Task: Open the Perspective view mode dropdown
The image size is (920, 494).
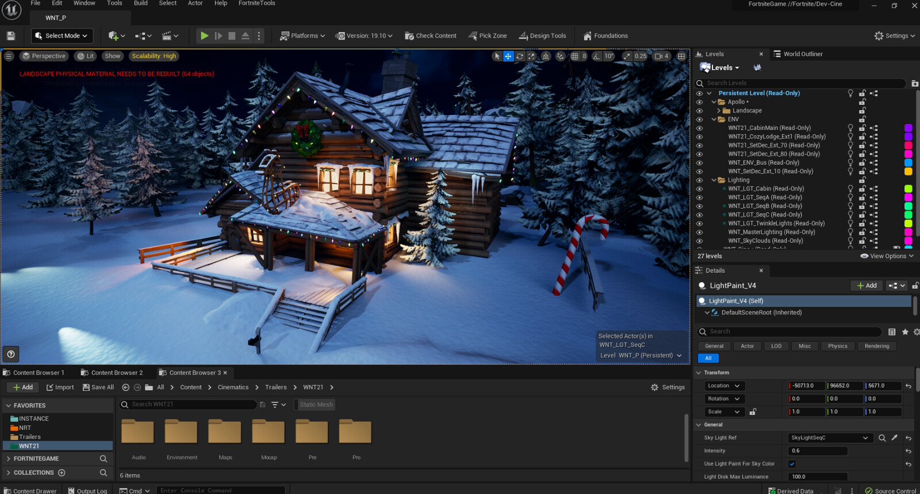Action: pyautogui.click(x=44, y=56)
